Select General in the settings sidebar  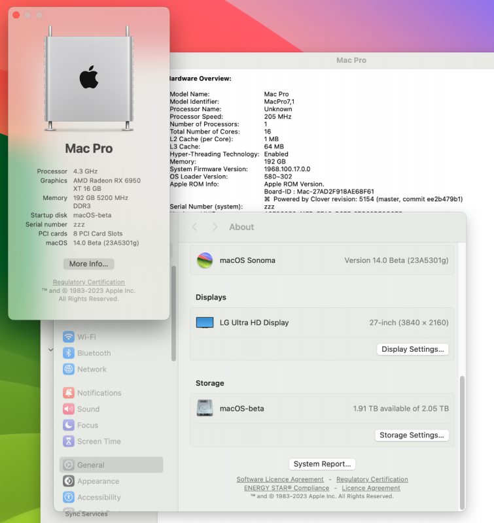[x=111, y=465]
